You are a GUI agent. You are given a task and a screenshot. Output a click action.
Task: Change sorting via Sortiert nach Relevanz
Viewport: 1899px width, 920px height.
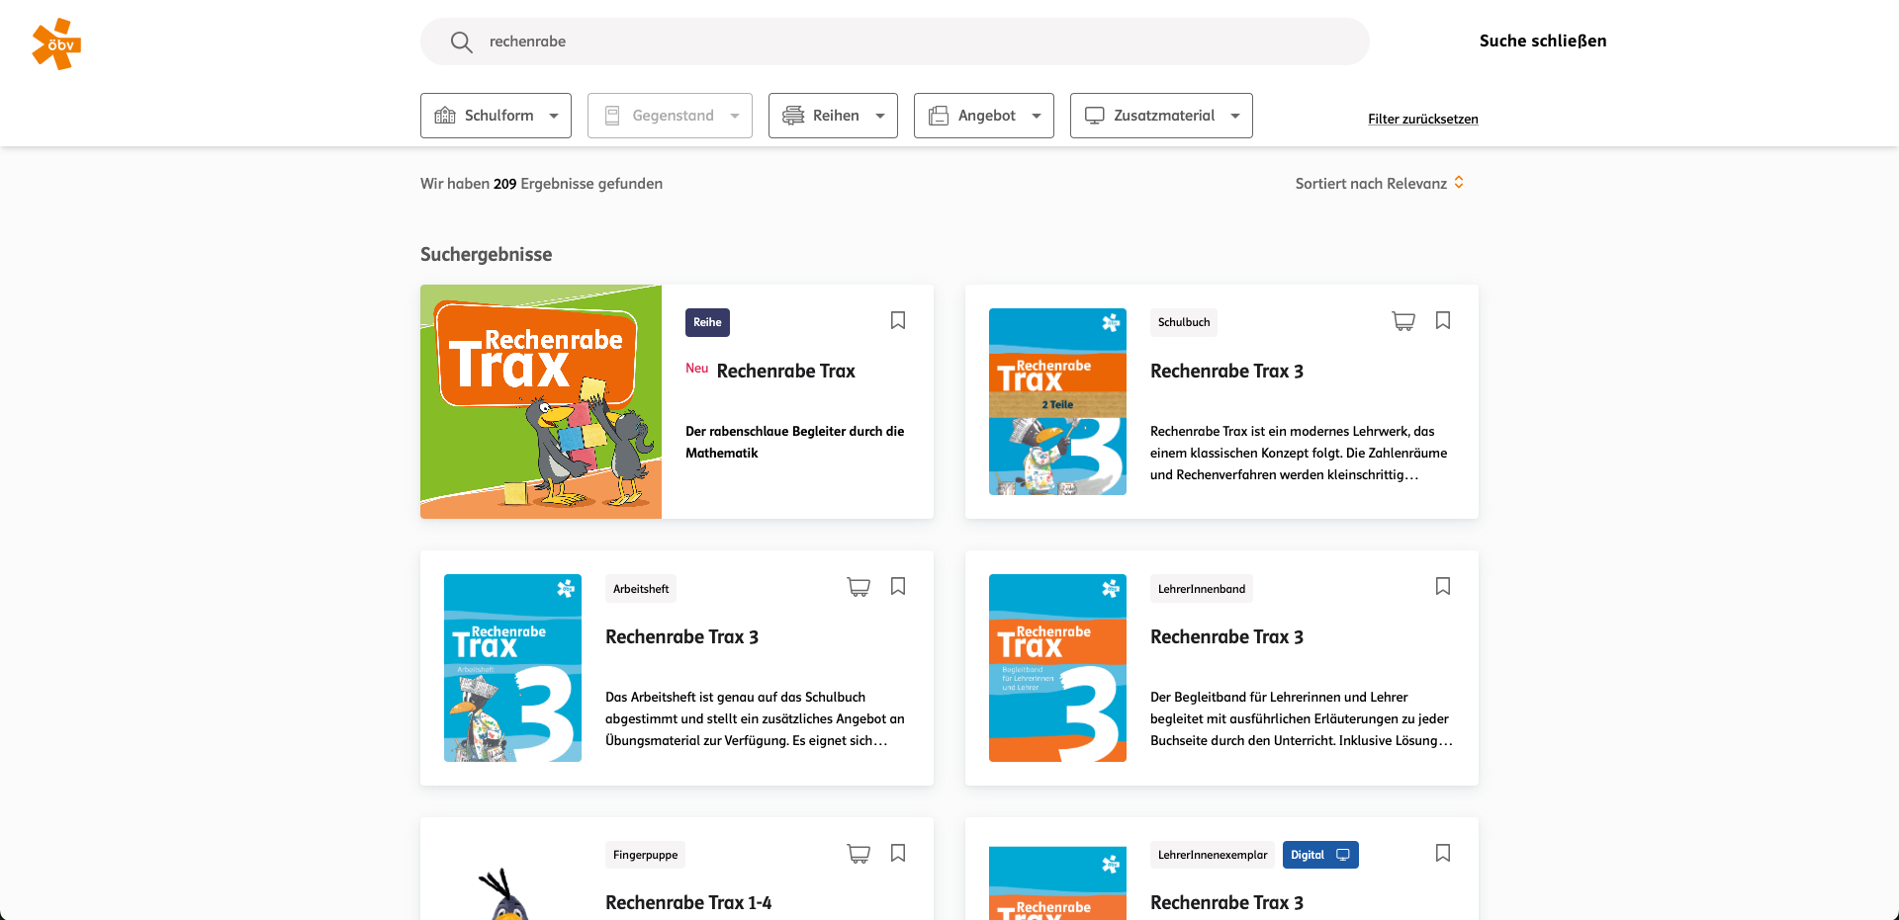click(x=1380, y=184)
